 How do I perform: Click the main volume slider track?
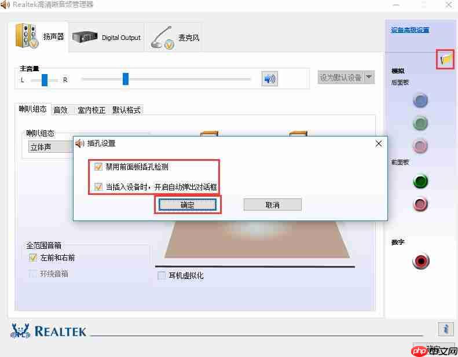166,79
